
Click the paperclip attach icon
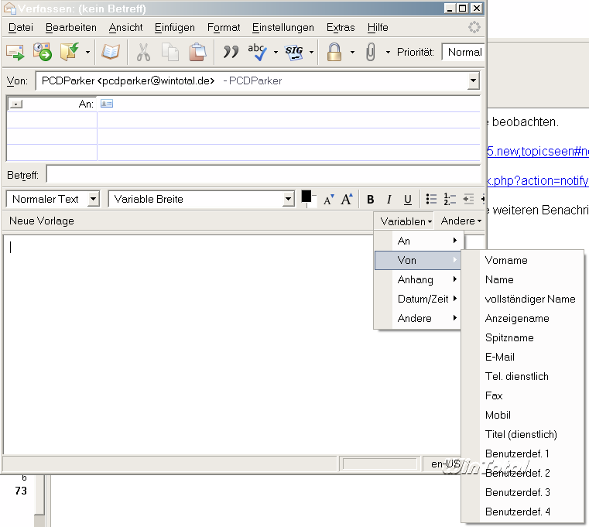click(371, 52)
